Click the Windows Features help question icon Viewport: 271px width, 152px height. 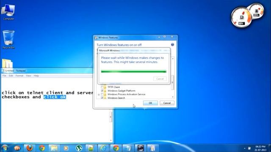172,45
